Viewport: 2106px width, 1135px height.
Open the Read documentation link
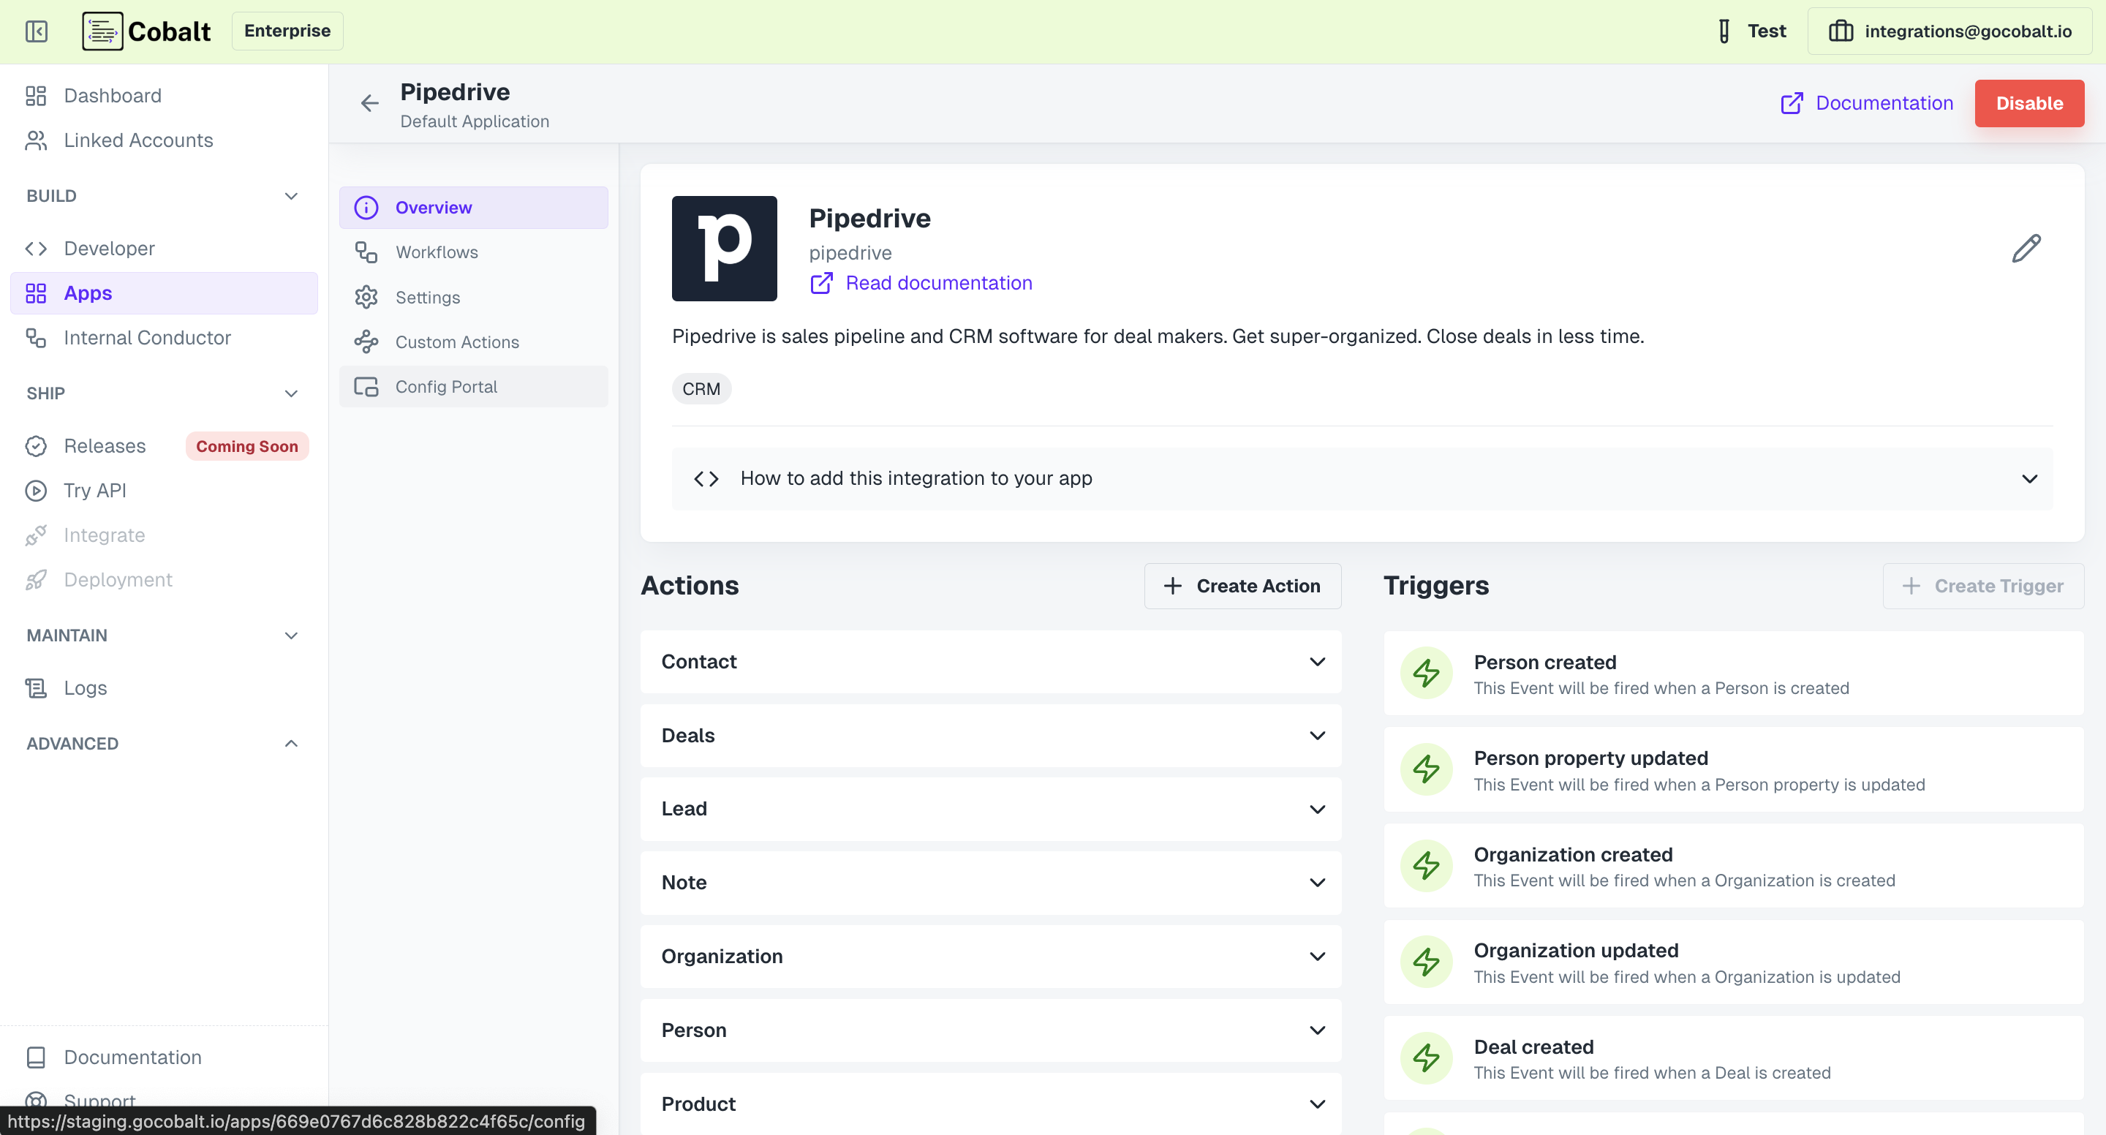click(937, 283)
